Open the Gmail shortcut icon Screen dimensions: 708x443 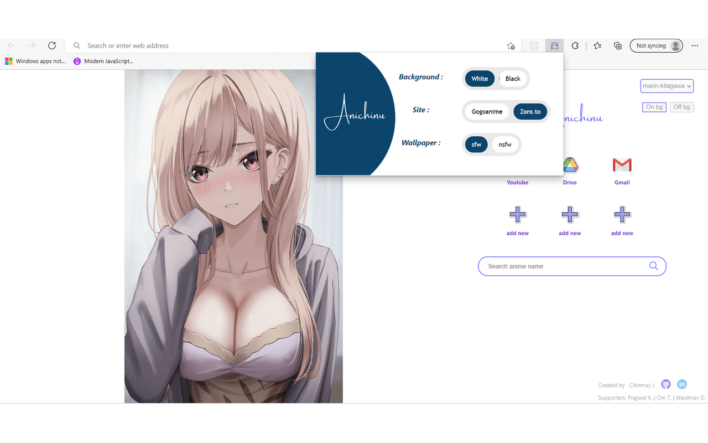(622, 165)
